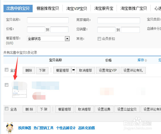Focus the minimum 总销量 field
This screenshot has height=134, width=161.
point(106,30)
